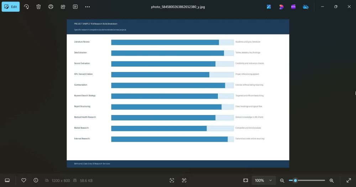Image resolution: width=356 pixels, height=187 pixels.
Task: Mark photo as favorite with heart icon
Action: pyautogui.click(x=23, y=180)
